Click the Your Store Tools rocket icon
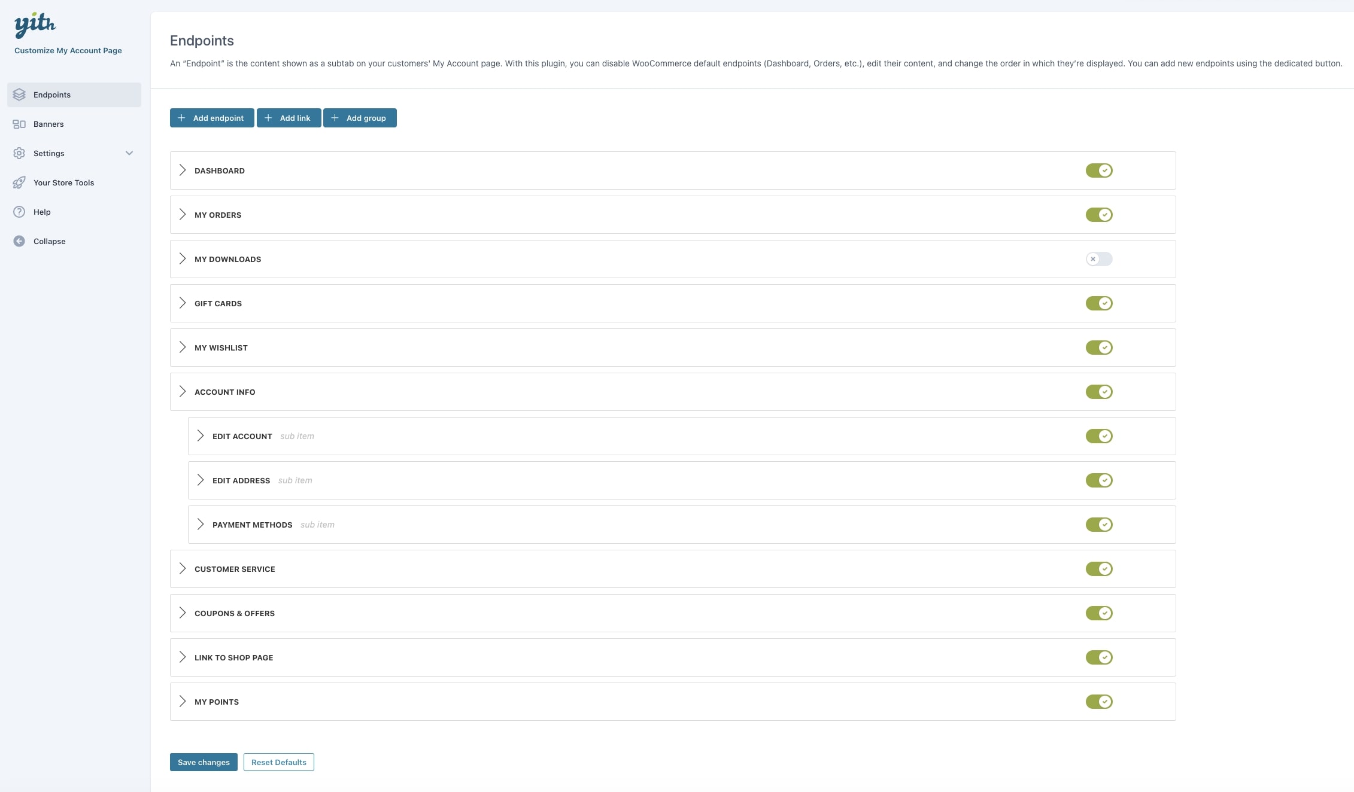 pos(19,182)
